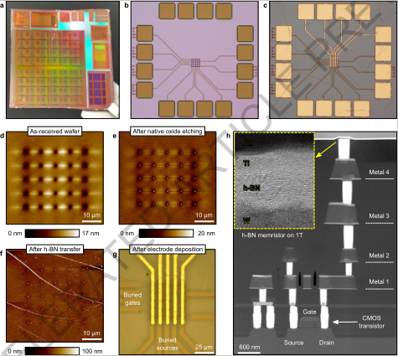Click the '25 µm' scale label
Image resolution: width=398 pixels, height=356 pixels.
204,348
